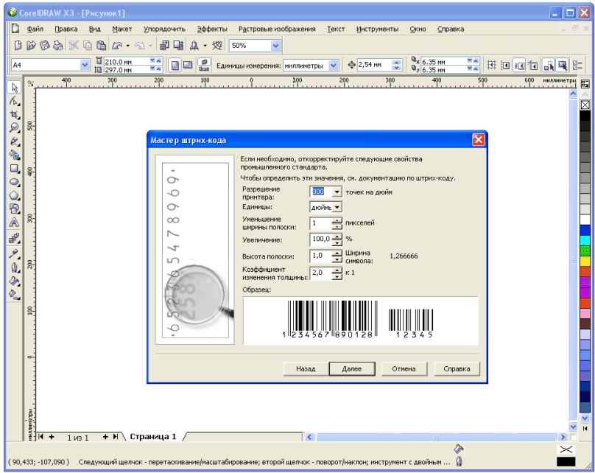Click the nudge offset 2,54 мм field
This screenshot has height=473, width=595.
tap(374, 65)
